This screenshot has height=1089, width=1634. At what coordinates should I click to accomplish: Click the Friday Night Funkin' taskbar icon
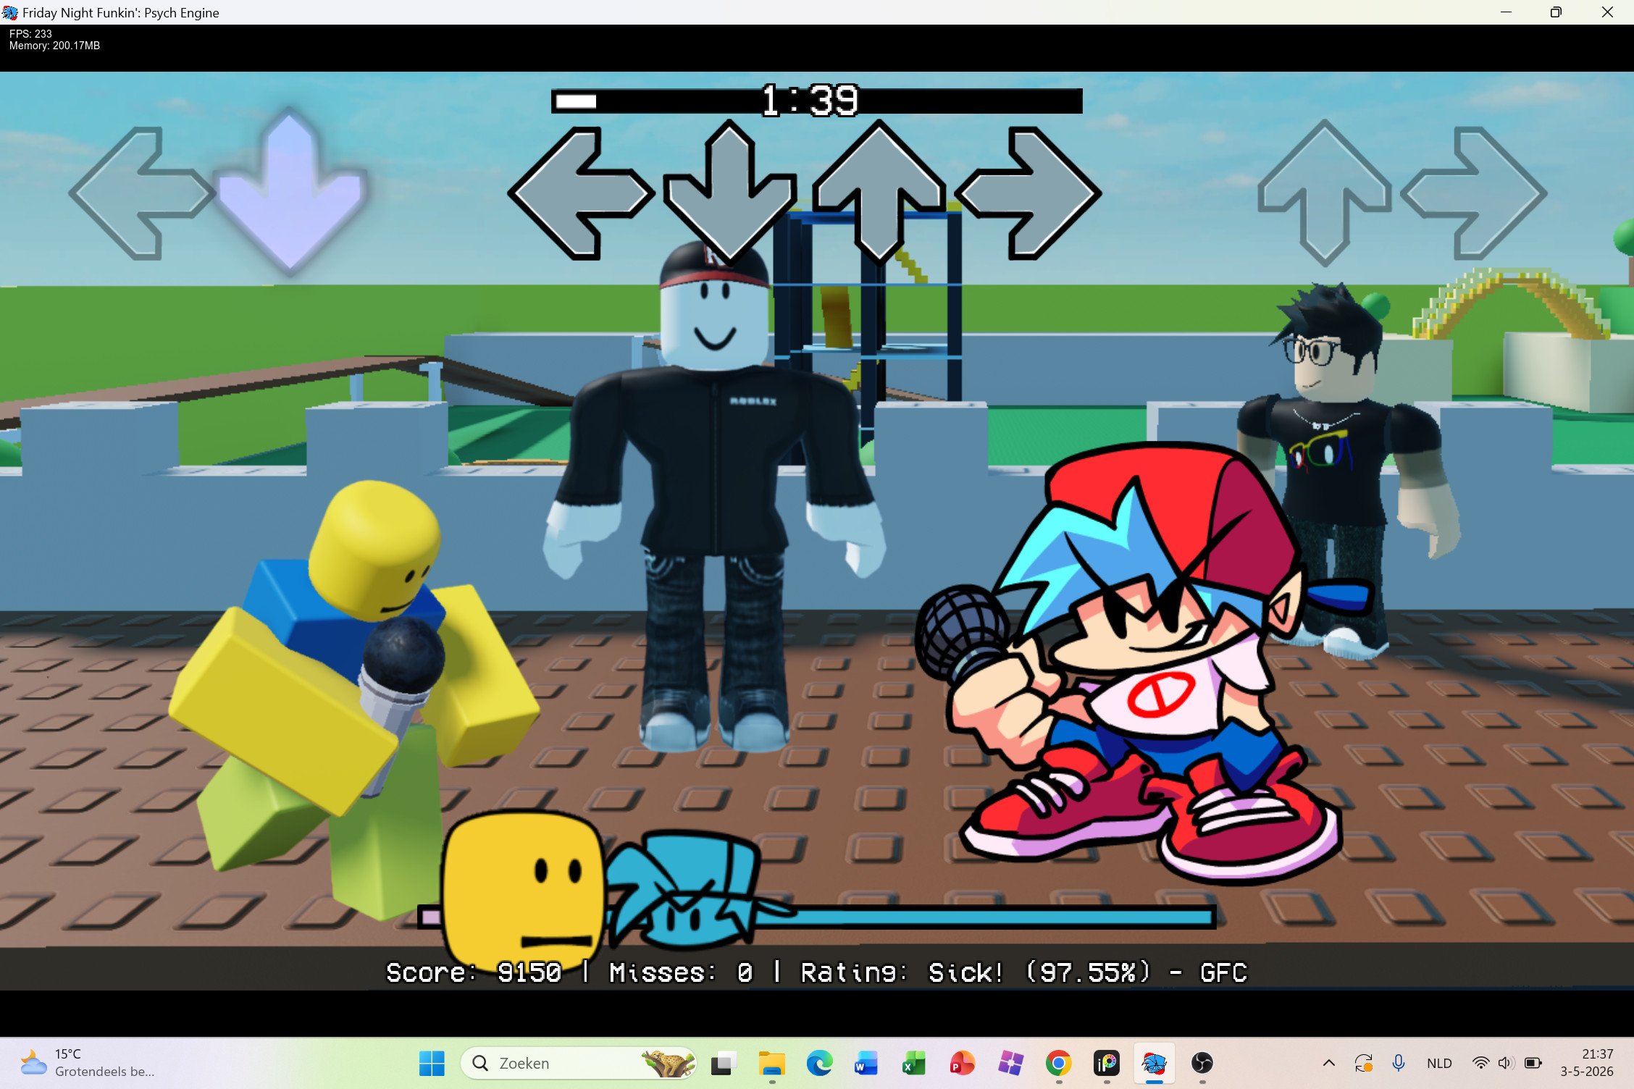[1155, 1063]
